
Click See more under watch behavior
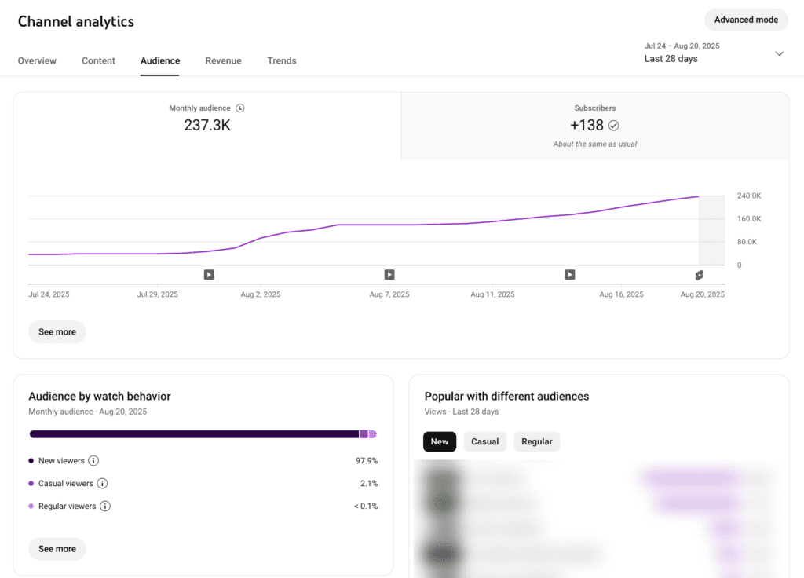tap(57, 549)
